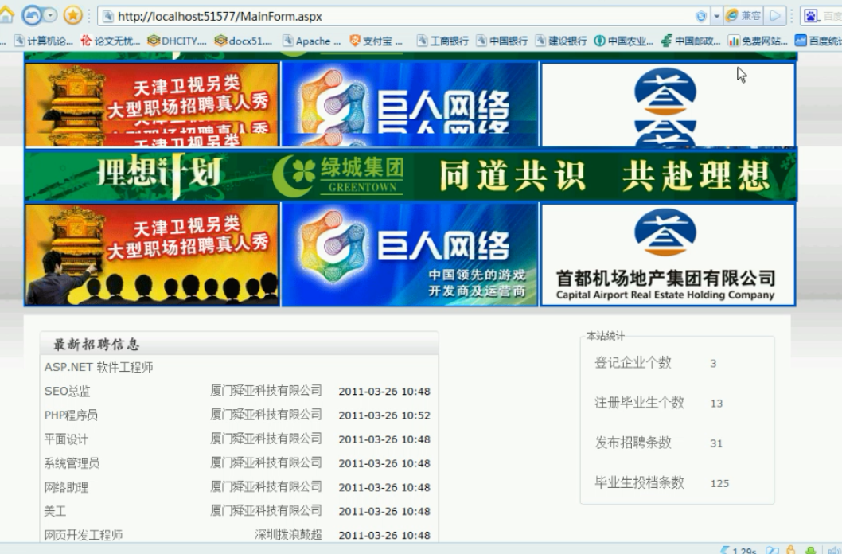Click the blue shield icon in address bar
This screenshot has width=842, height=554.
(701, 17)
